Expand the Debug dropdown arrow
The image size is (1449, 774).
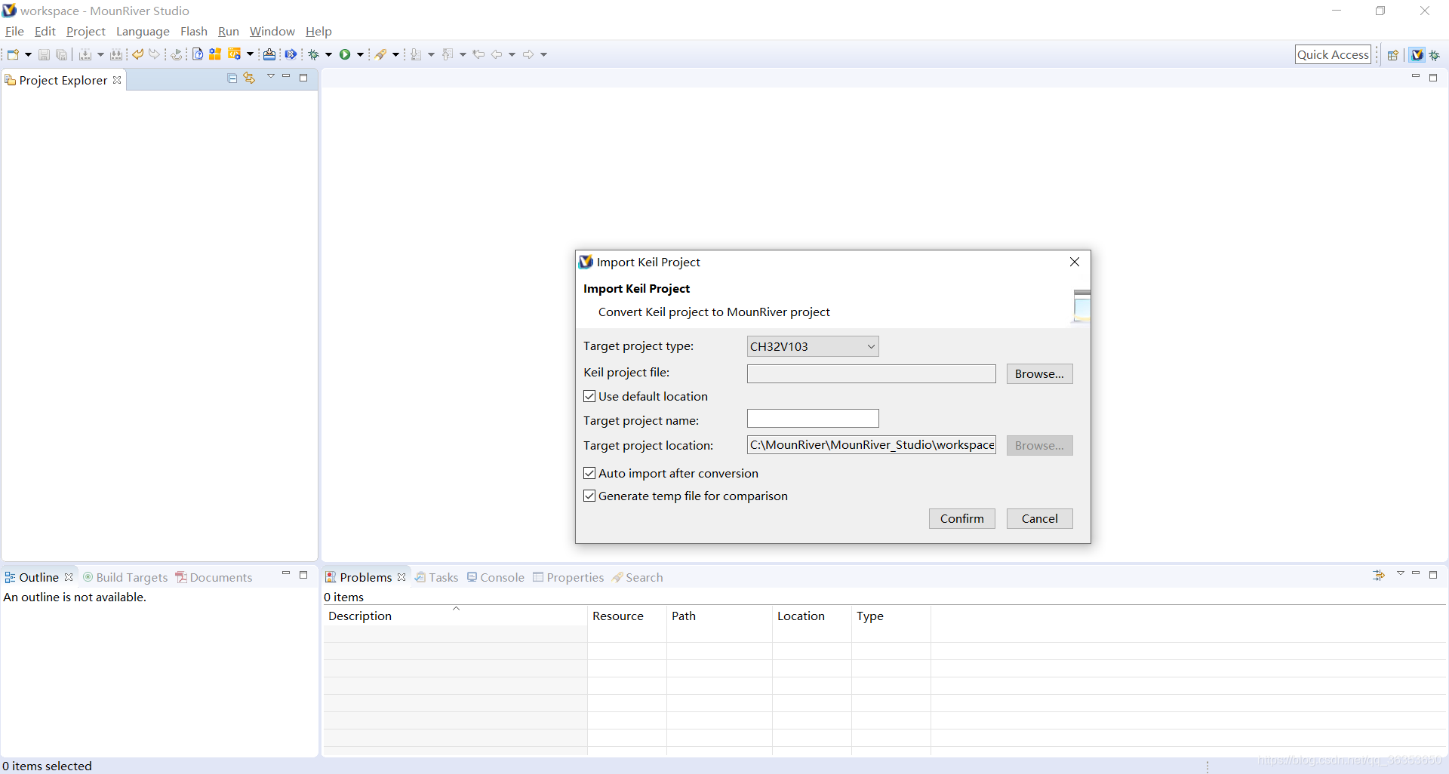coord(328,54)
